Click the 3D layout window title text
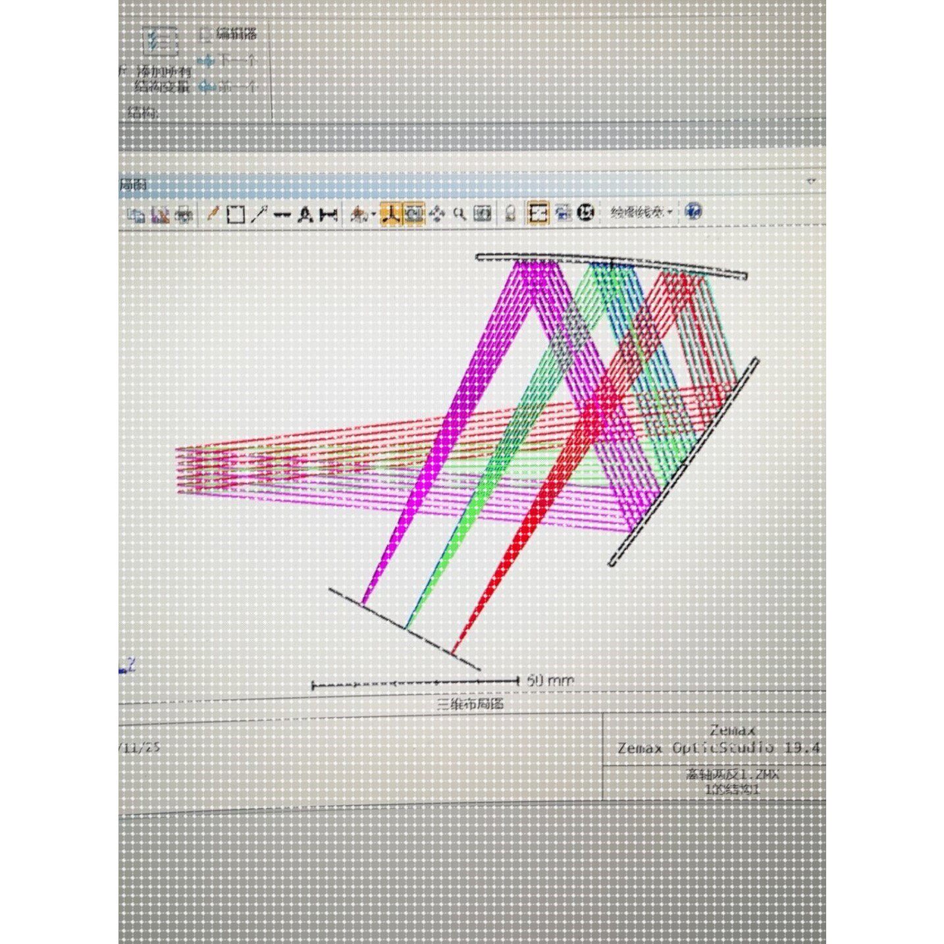 coord(133,186)
